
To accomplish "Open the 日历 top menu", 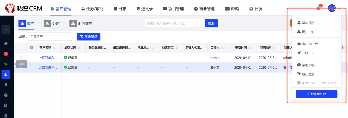I will point(256,9).
